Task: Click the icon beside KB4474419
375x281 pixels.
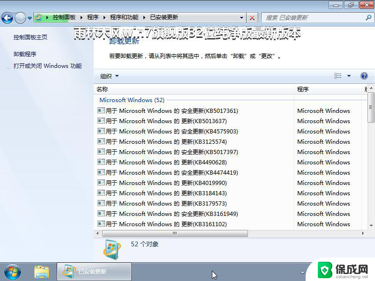Action: pyautogui.click(x=101, y=172)
